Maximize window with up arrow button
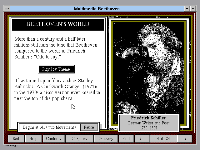Viewport: 200px width, 150px height. pyautogui.click(x=193, y=9)
